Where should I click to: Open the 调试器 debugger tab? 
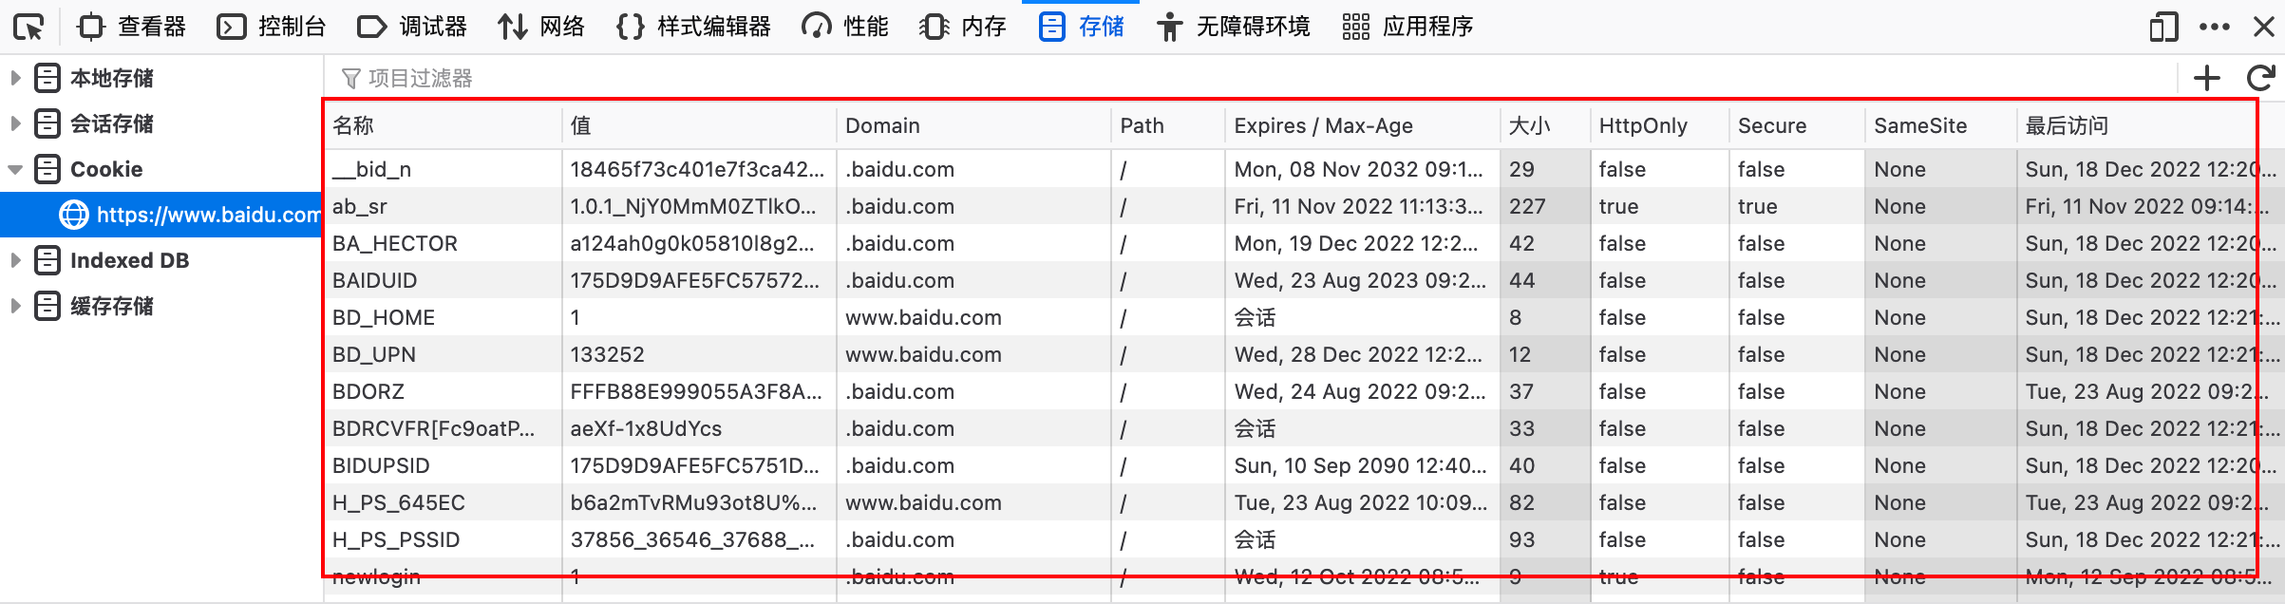click(x=412, y=27)
